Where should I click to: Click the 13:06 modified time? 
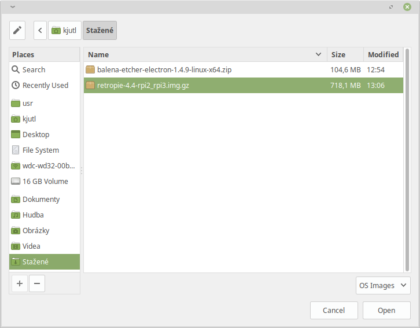click(376, 86)
